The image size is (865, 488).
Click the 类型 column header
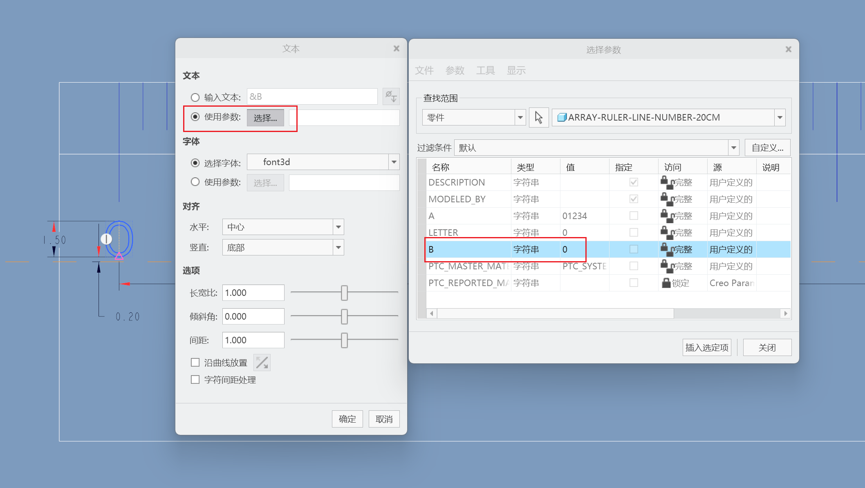[x=536, y=167]
